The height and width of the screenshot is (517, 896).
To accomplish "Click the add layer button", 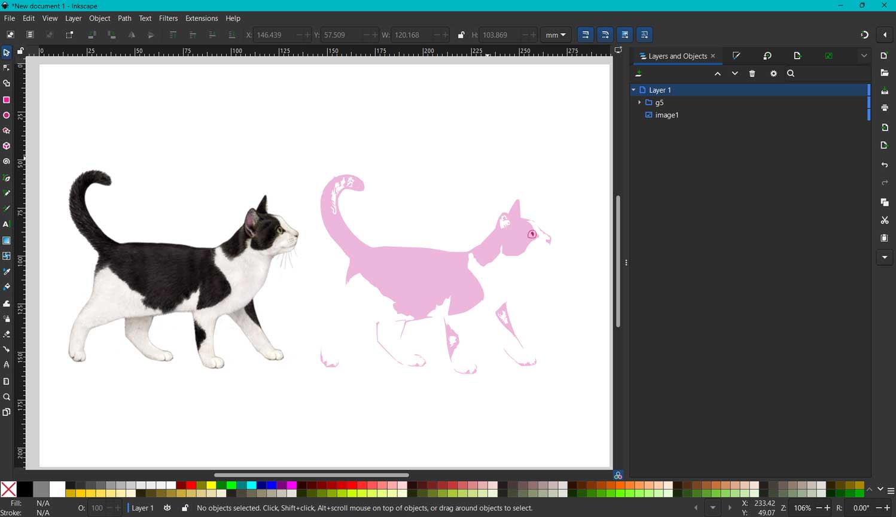I will (639, 73).
